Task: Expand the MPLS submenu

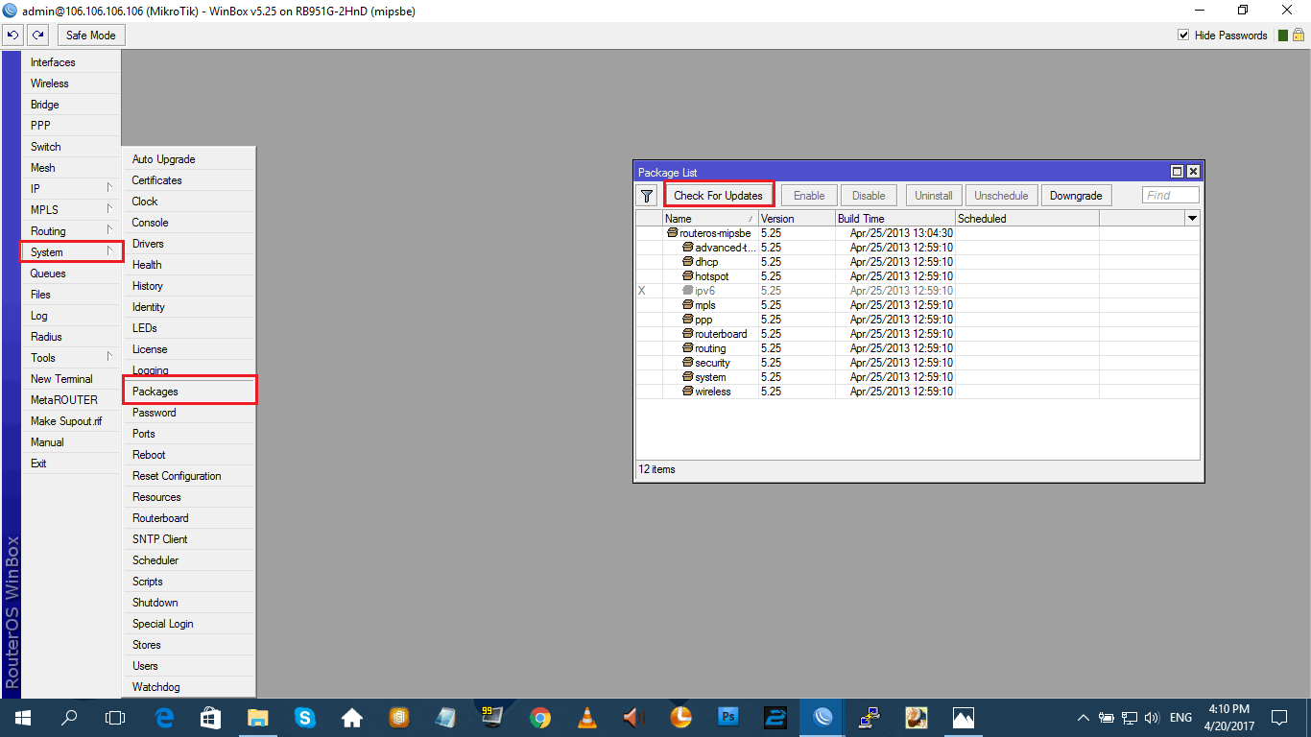Action: pyautogui.click(x=71, y=210)
